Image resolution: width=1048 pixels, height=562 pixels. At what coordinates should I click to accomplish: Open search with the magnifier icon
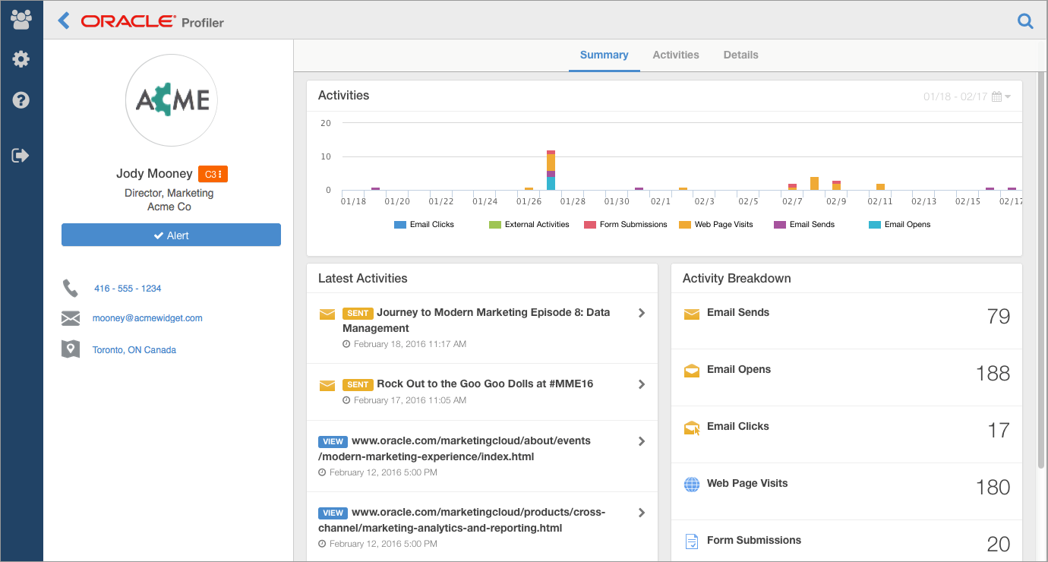1025,21
